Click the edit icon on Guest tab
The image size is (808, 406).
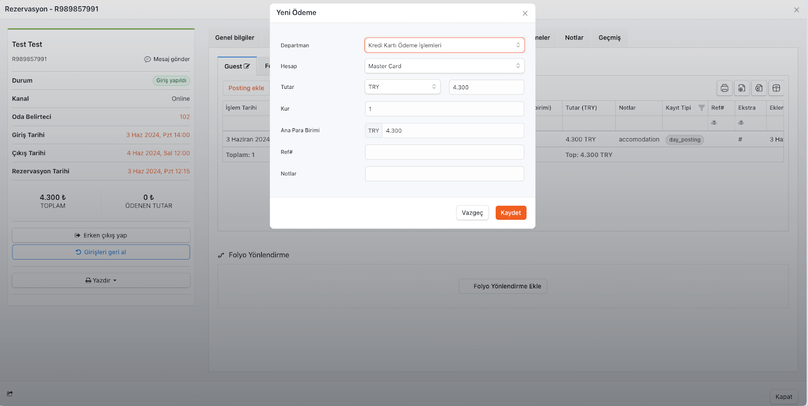(247, 66)
